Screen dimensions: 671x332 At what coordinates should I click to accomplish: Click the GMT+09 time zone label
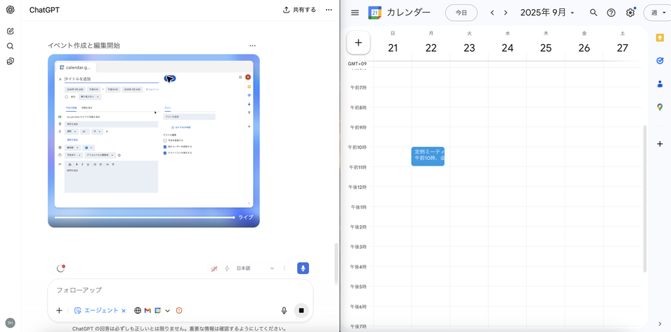357,64
